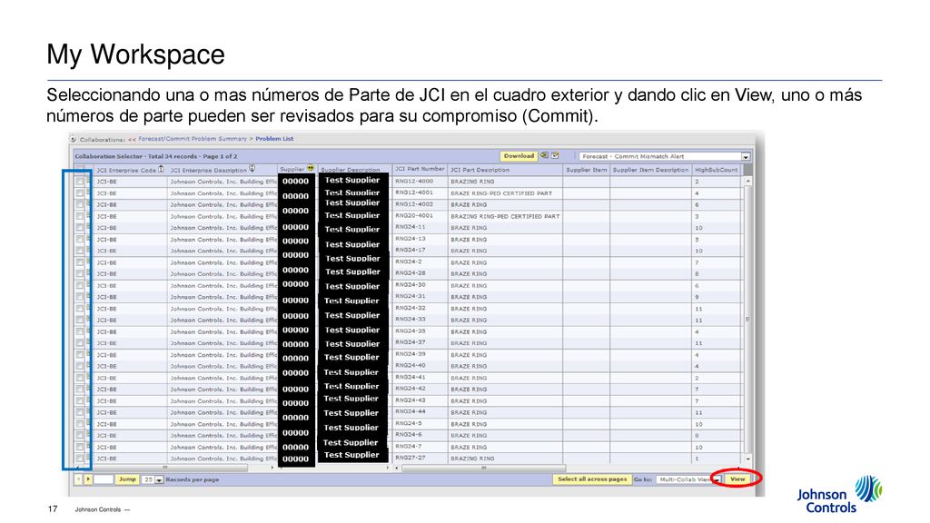Check the select-all header checkbox
The image size is (930, 523).
pos(80,170)
